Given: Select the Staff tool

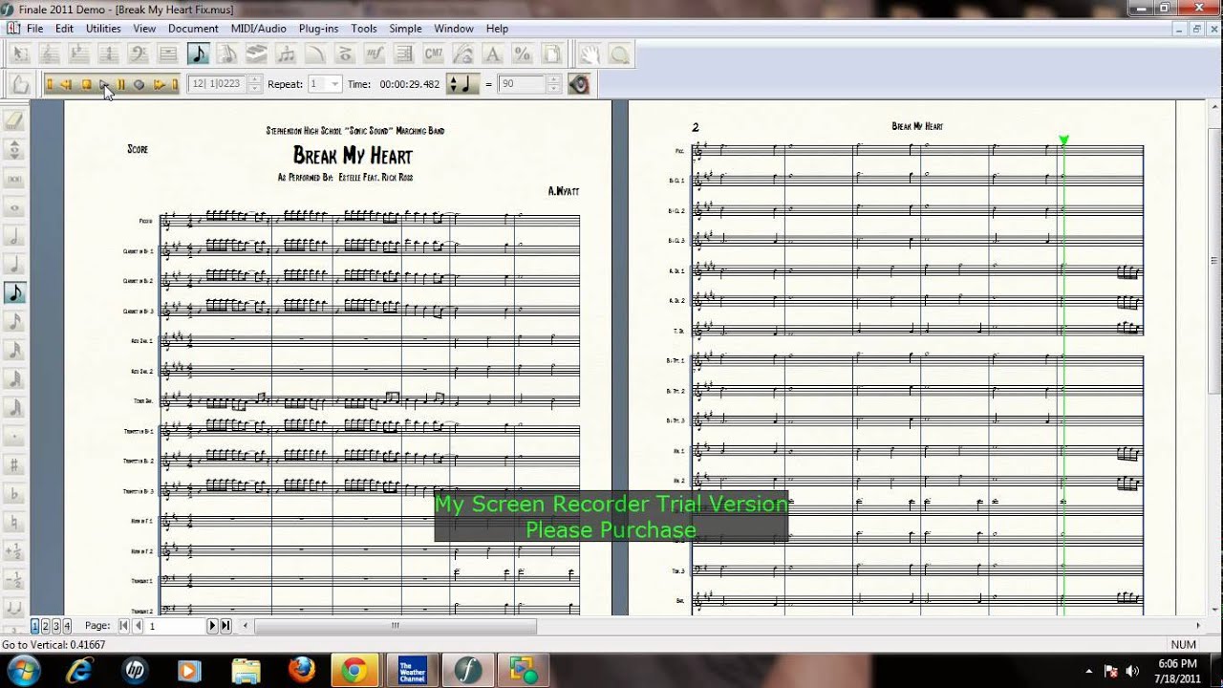Looking at the screenshot, I should click(49, 54).
